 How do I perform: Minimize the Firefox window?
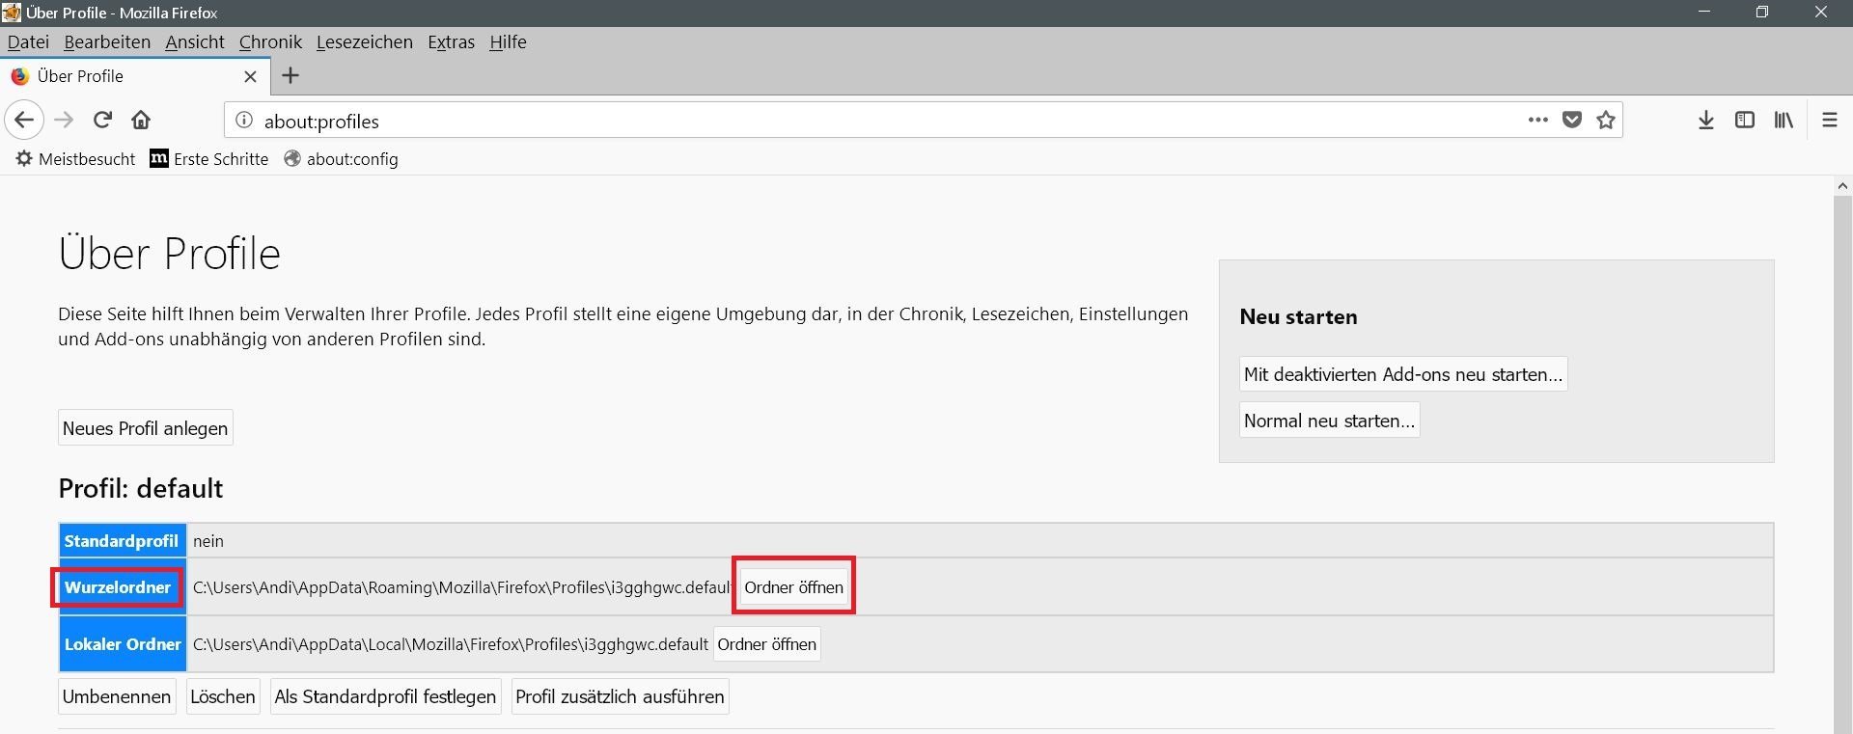1704,13
